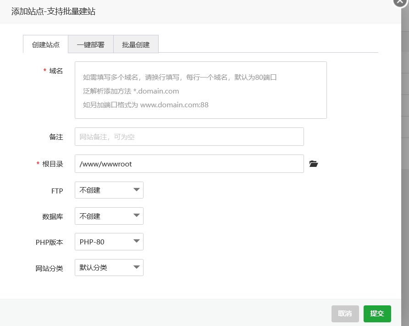Click the 根目录 field label
409x326 pixels.
[x=52, y=164]
